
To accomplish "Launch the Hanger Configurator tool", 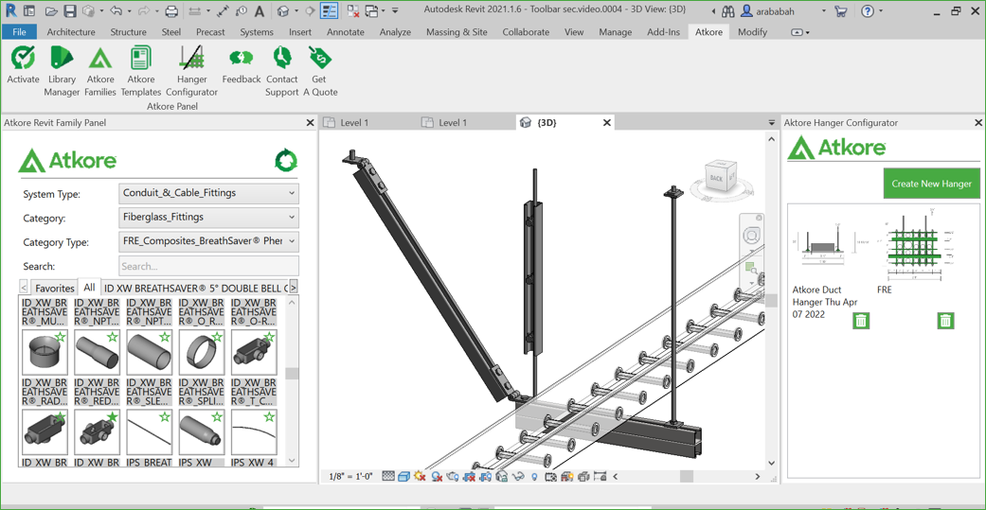I will (191, 60).
